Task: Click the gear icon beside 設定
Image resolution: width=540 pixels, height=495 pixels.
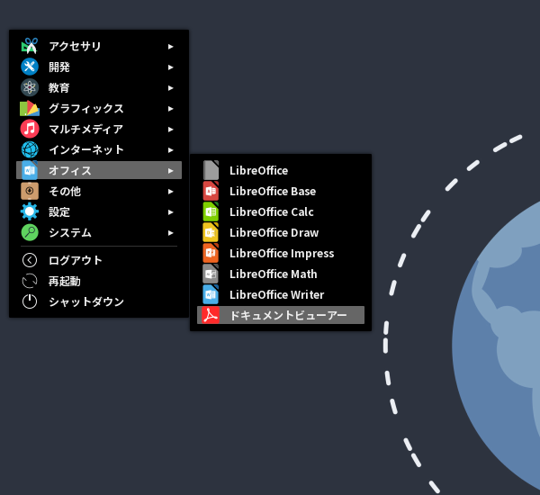Action: tap(30, 211)
